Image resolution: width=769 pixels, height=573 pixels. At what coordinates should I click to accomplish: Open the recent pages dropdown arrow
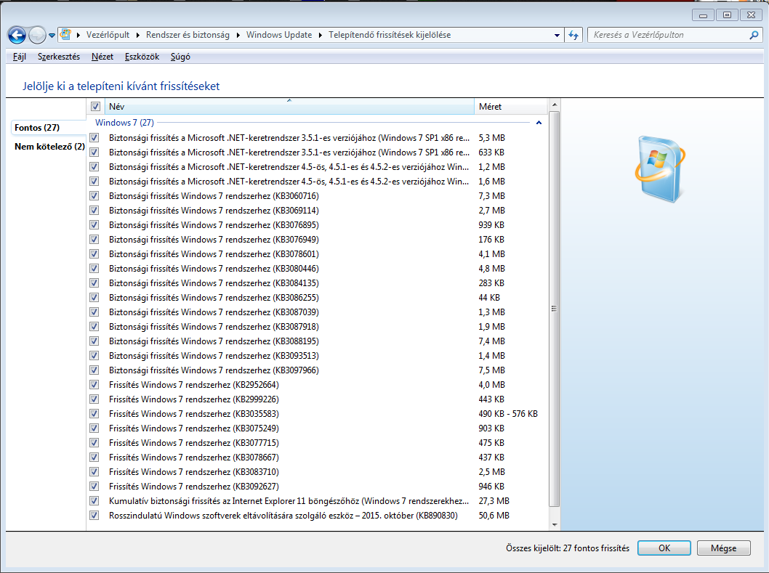pos(52,36)
